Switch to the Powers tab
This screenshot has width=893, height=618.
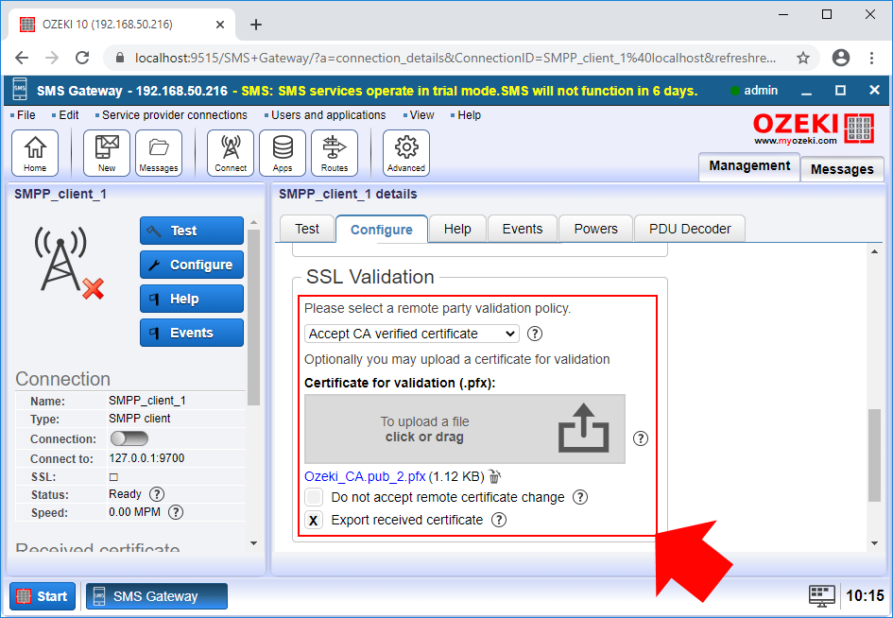[x=595, y=229]
